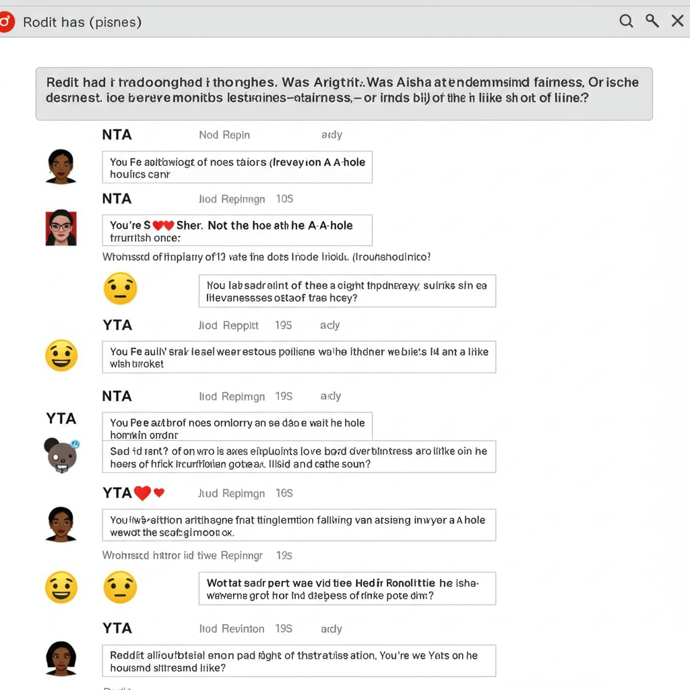Click the 'Wrohrsed hittror id tiwe Repinngr' line

[x=183, y=555]
